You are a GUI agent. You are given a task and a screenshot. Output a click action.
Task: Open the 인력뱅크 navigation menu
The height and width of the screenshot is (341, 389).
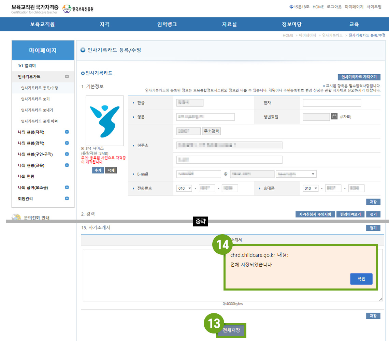coord(167,24)
